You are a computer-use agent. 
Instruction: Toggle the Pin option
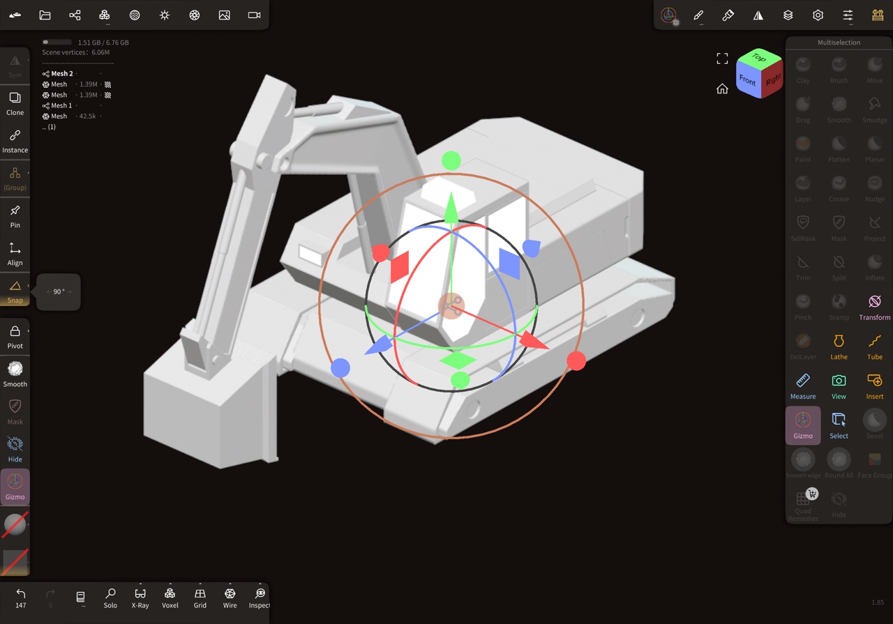click(15, 216)
